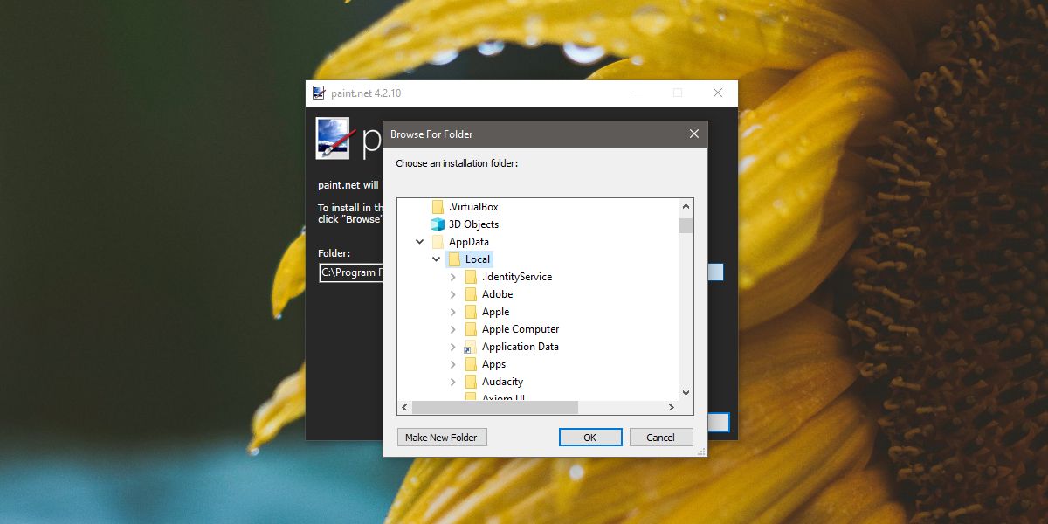This screenshot has width=1048, height=524.
Task: Click the Adobe folder icon
Action: (x=471, y=294)
